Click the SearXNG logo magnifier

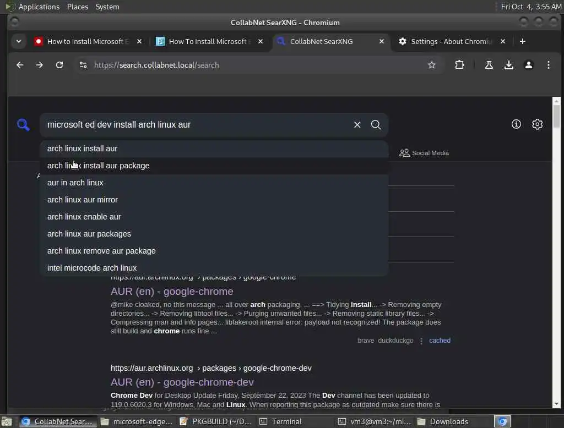[x=23, y=125]
